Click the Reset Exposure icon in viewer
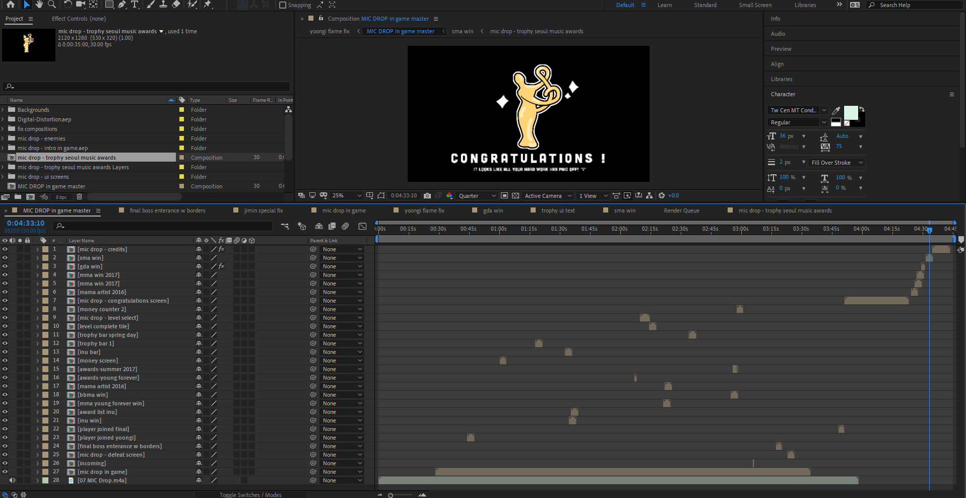The height and width of the screenshot is (498, 966). click(x=662, y=195)
